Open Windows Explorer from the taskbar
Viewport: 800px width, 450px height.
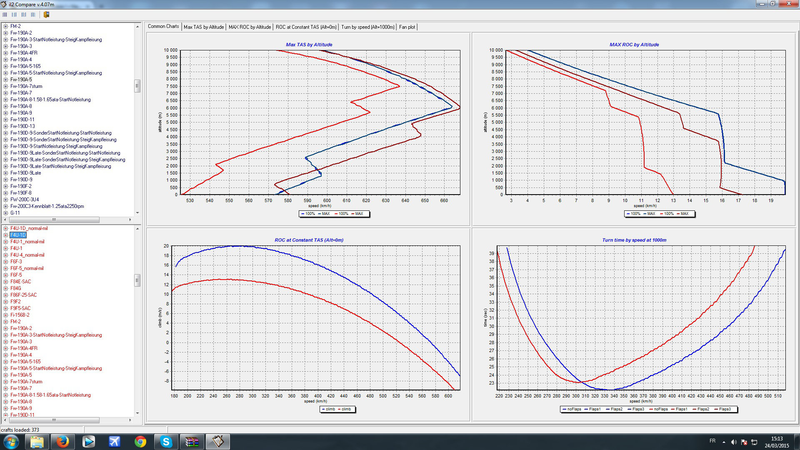(x=37, y=442)
